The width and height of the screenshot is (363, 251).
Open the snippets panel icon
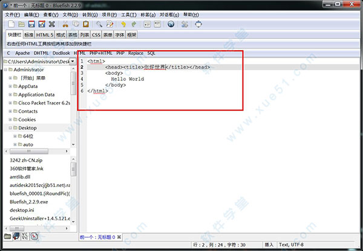(34, 237)
